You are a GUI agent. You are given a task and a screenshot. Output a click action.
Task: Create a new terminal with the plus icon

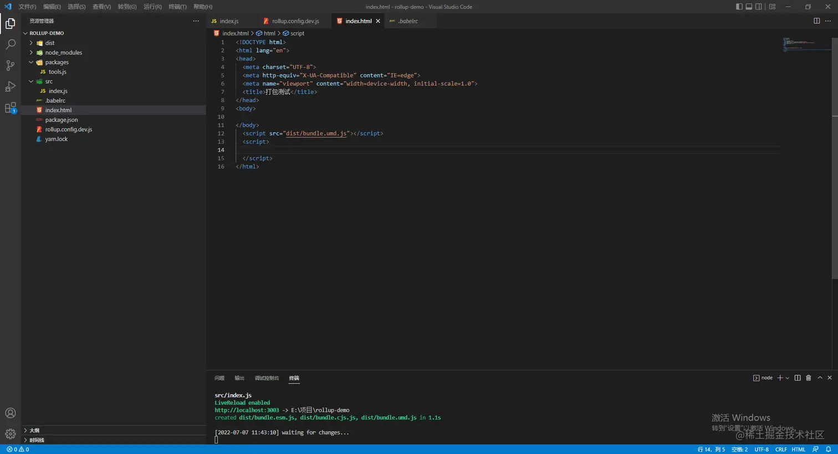point(780,378)
